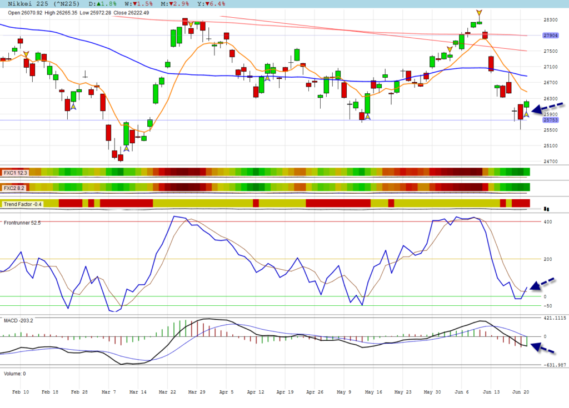Click the Mar 29 date label
The height and width of the screenshot is (408, 569).
tap(197, 392)
